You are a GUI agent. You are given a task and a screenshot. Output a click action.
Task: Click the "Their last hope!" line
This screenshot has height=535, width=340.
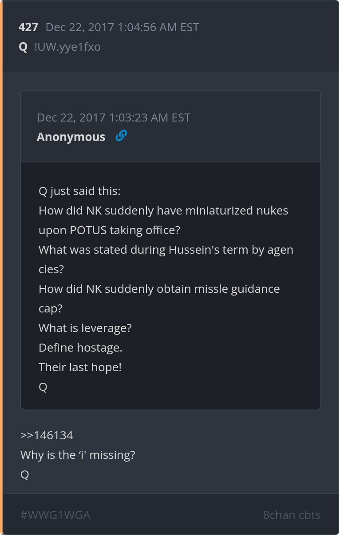[x=80, y=367]
